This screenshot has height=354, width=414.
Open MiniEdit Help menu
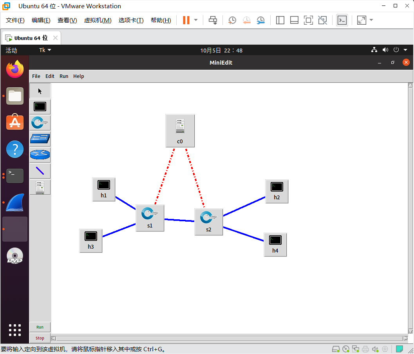(78, 76)
